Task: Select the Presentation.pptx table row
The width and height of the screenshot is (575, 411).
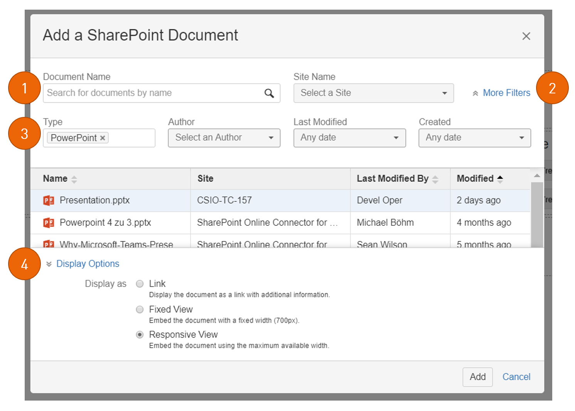Action: click(x=270, y=200)
